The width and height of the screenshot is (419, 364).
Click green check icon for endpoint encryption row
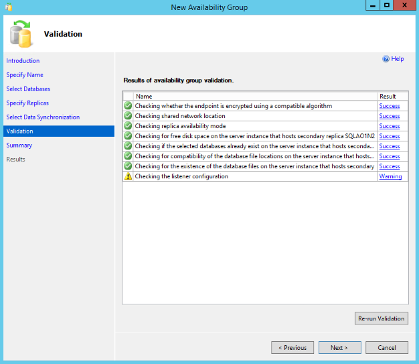pos(128,106)
